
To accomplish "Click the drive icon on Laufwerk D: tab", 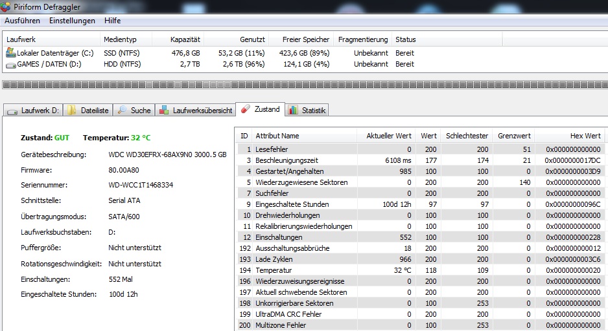I will [12, 111].
